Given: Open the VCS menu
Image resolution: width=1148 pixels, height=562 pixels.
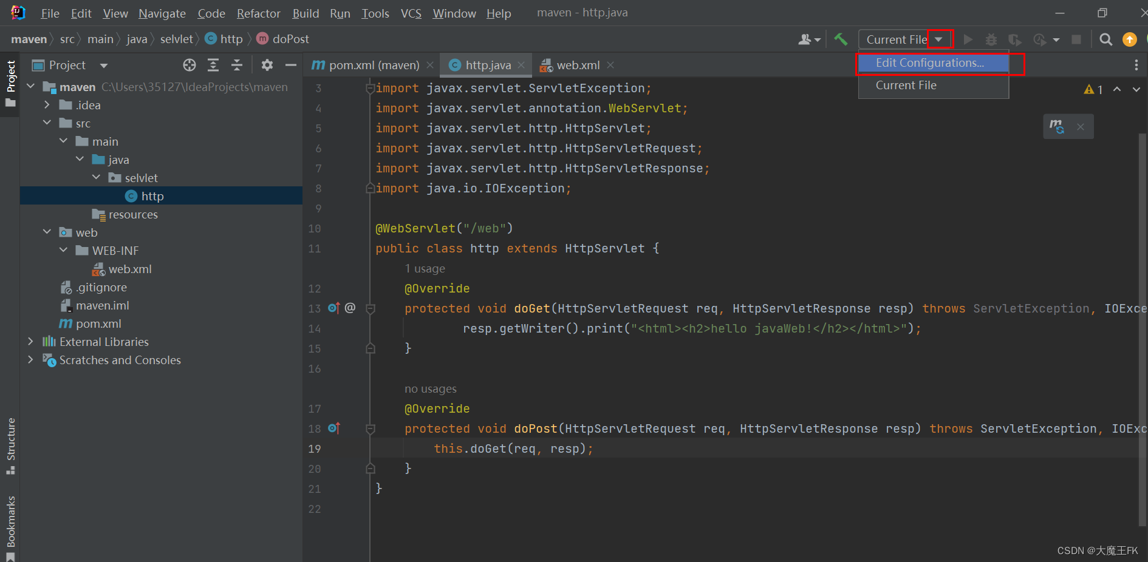Looking at the screenshot, I should [x=411, y=13].
